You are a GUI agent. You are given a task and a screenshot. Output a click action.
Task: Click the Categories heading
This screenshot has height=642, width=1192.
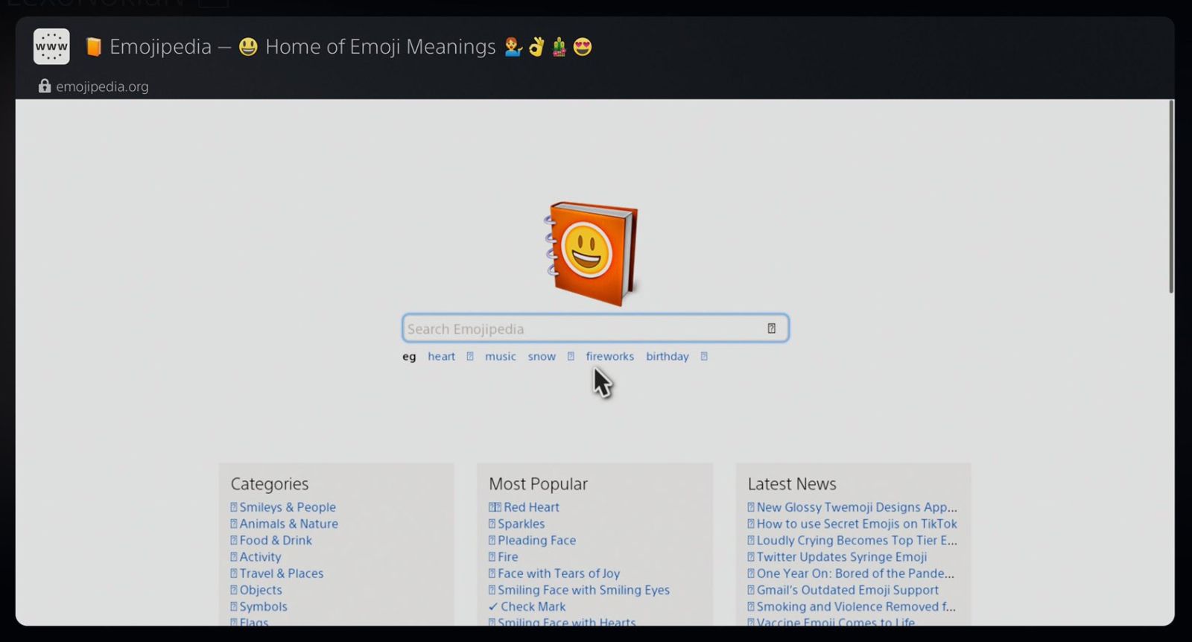270,484
